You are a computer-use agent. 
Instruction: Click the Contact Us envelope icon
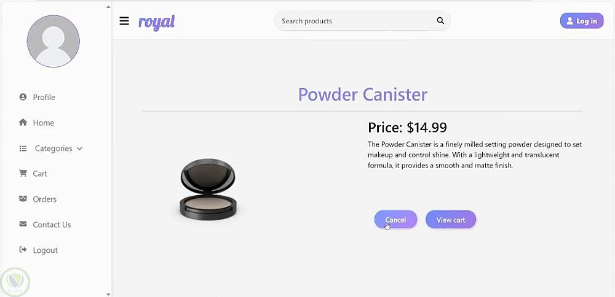coord(23,224)
